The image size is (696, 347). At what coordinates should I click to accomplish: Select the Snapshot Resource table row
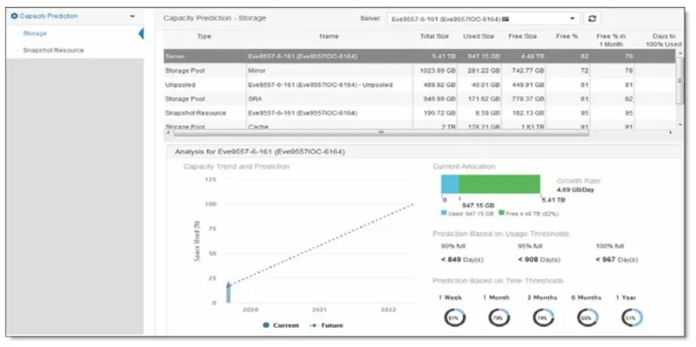click(419, 113)
